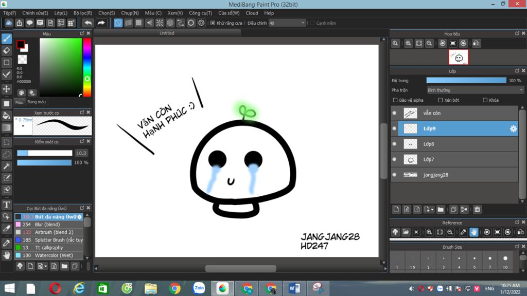Select the Brush tool in left toolbar
Screen dimensions: 527x296
click(7, 39)
